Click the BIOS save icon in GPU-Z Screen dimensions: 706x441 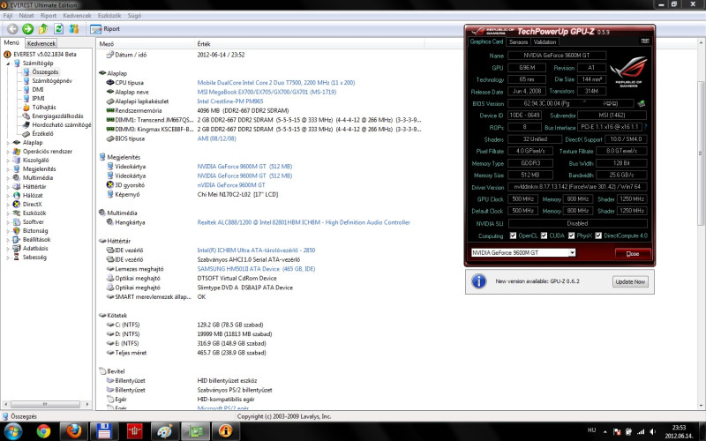coord(642,103)
